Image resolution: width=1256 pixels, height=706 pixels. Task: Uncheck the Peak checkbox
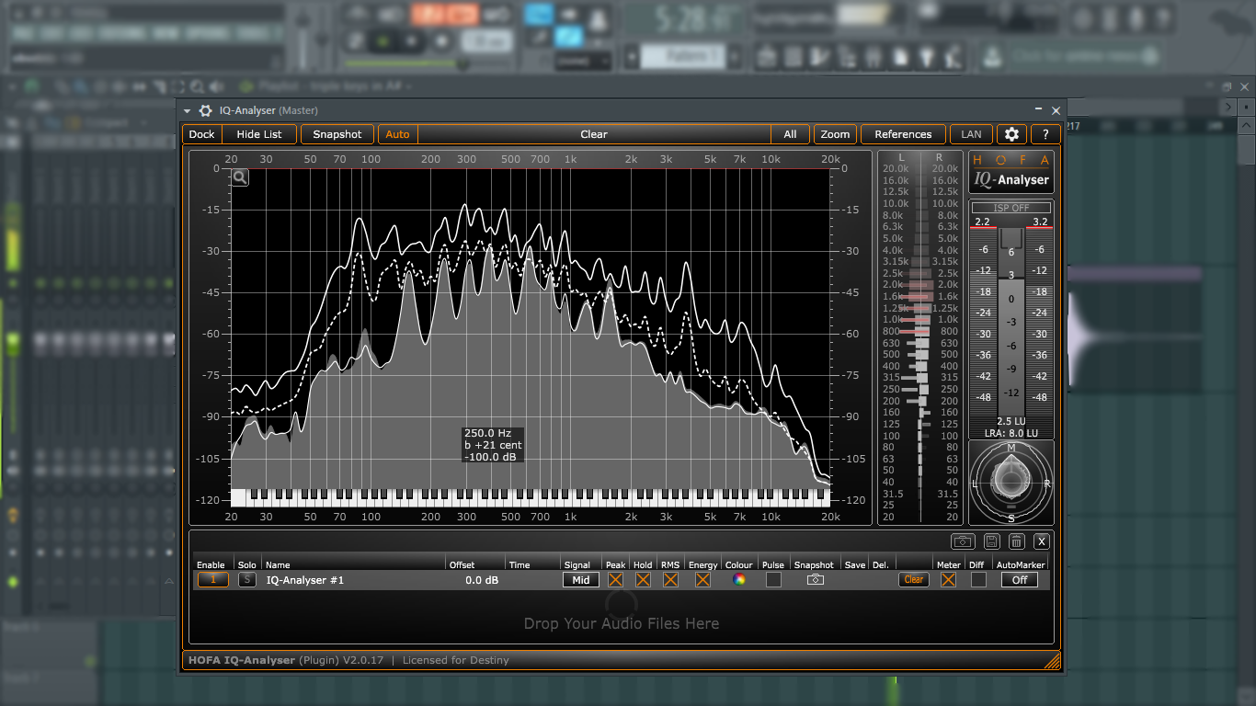pos(615,580)
